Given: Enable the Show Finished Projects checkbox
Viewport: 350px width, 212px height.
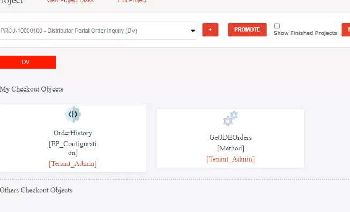Looking at the screenshot, I should coord(277,26).
